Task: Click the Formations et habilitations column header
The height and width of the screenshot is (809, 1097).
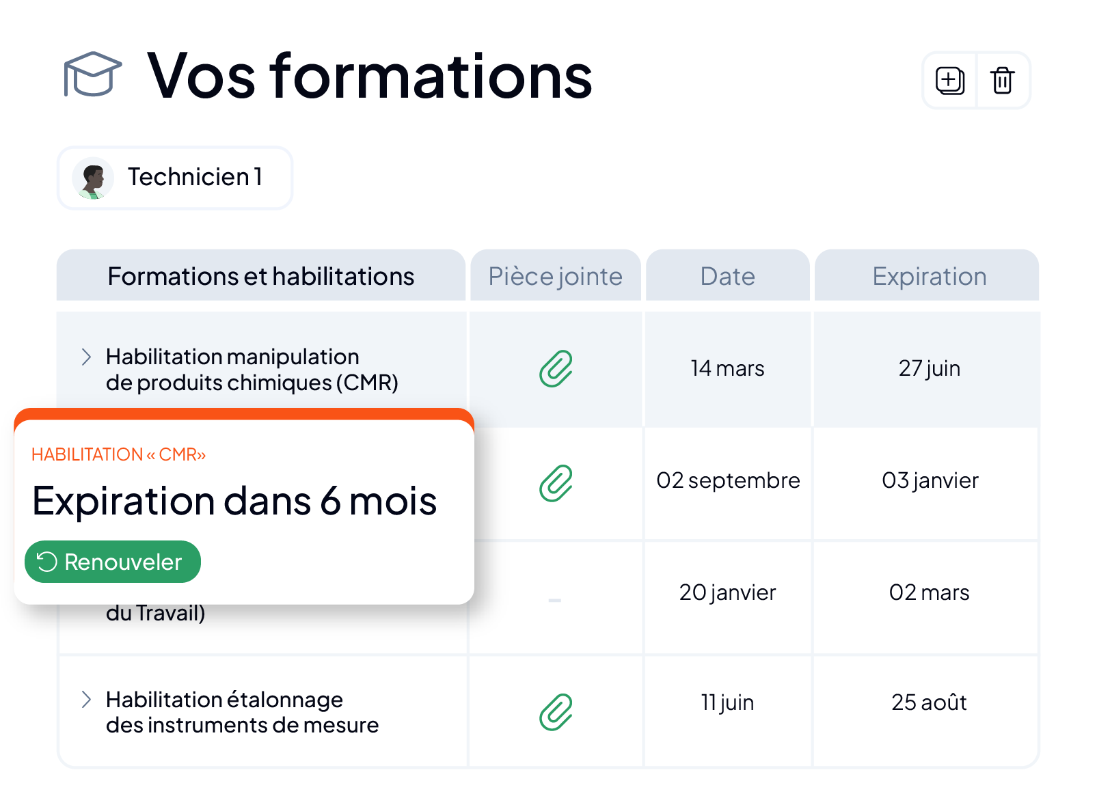Action: [261, 275]
